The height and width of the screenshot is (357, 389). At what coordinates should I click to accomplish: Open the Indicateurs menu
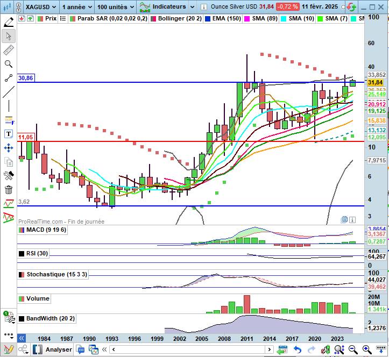[x=167, y=7]
